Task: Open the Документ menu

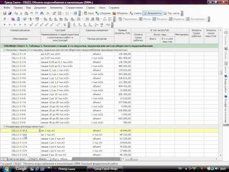Action: (40, 8)
